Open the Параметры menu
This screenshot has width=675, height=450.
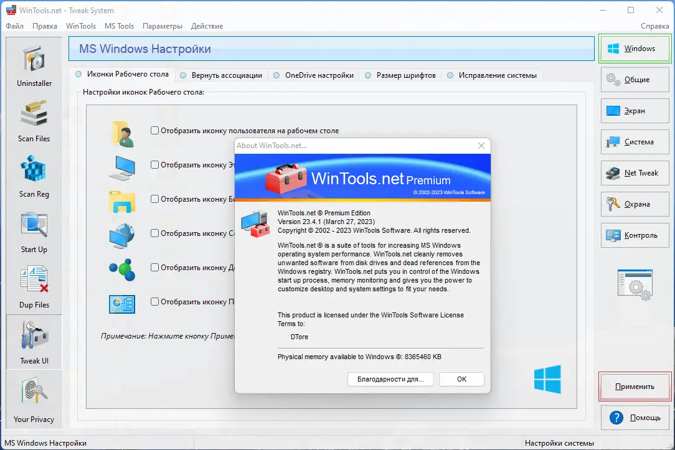coord(163,26)
